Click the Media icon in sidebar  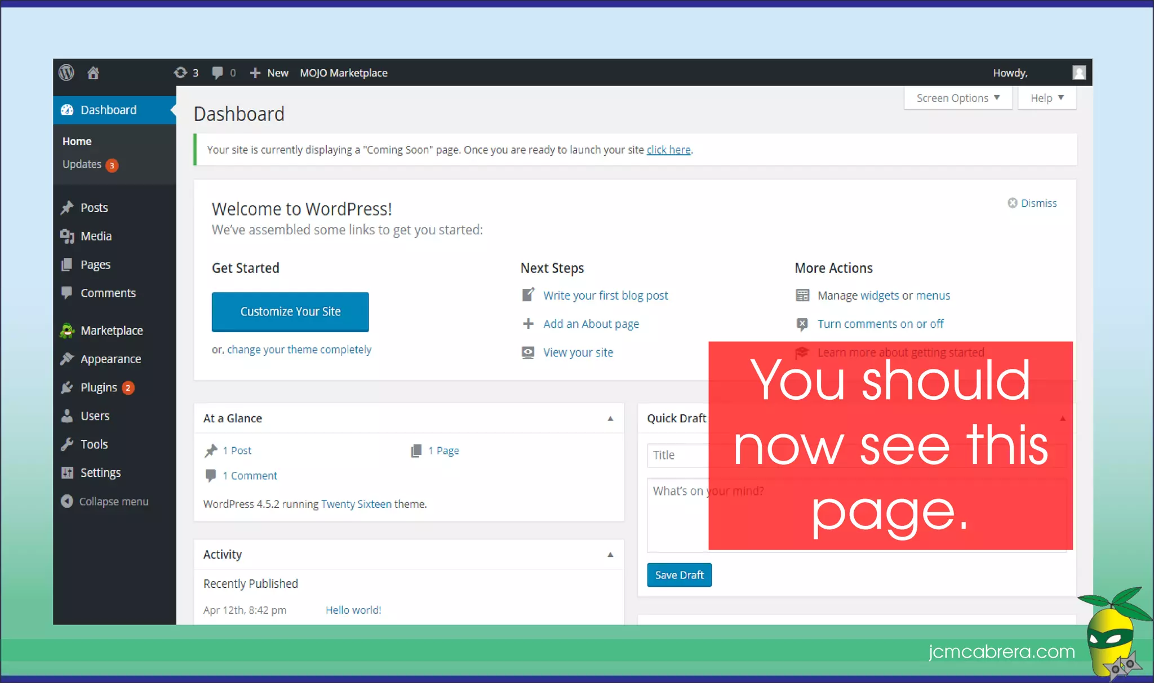(x=67, y=236)
